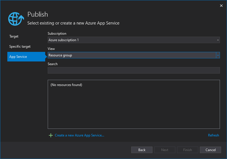Go to the Target step
The height and width of the screenshot is (159, 227).
click(x=14, y=36)
